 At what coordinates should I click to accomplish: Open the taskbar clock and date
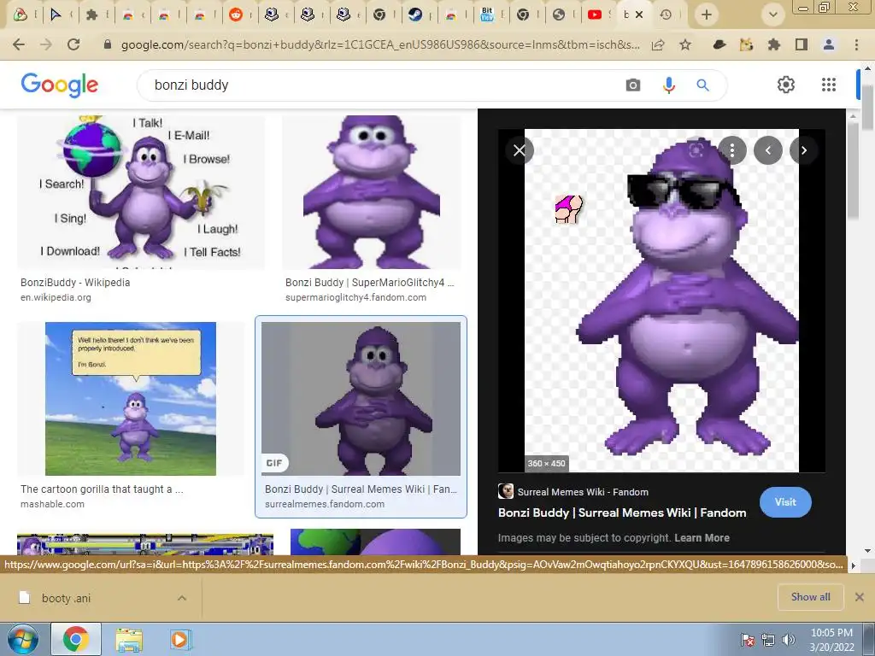831,639
